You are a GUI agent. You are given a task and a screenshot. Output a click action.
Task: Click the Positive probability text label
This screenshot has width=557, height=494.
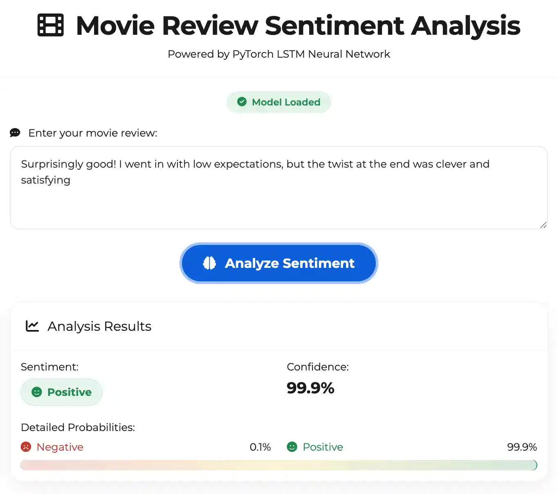pyautogui.click(x=323, y=447)
